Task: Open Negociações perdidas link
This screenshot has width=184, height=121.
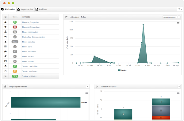Action: (31, 27)
